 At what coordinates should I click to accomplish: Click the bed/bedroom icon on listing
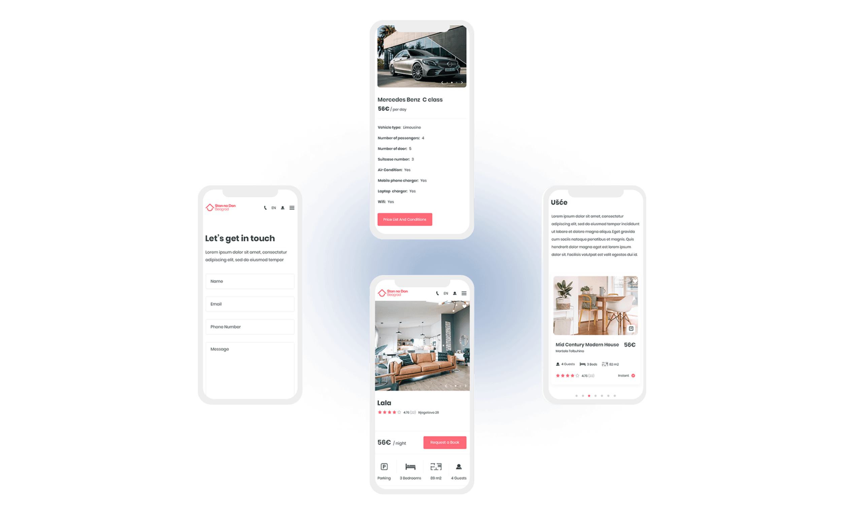pos(410,466)
